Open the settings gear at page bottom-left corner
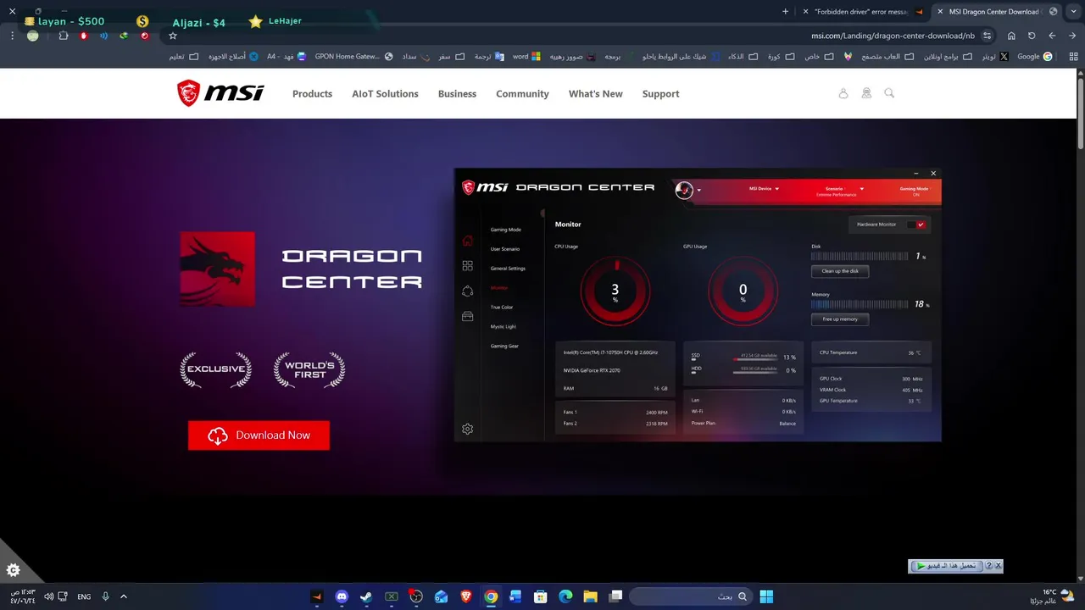1085x610 pixels. (x=14, y=570)
